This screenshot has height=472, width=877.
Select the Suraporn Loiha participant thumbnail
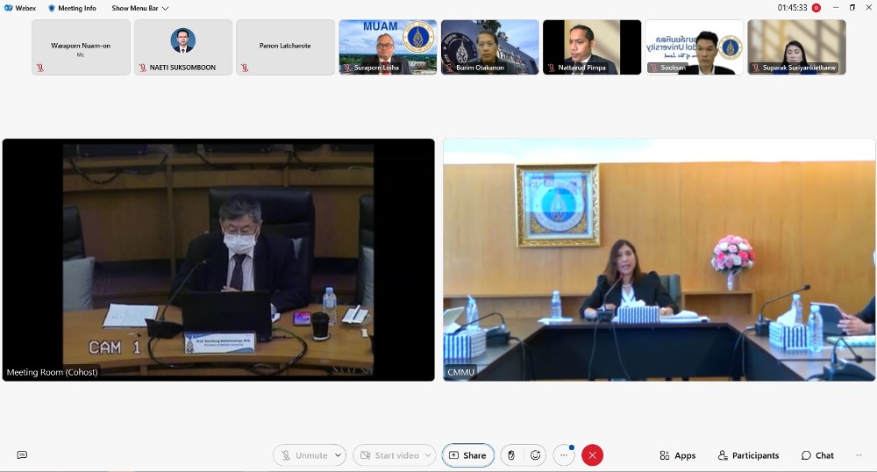388,46
